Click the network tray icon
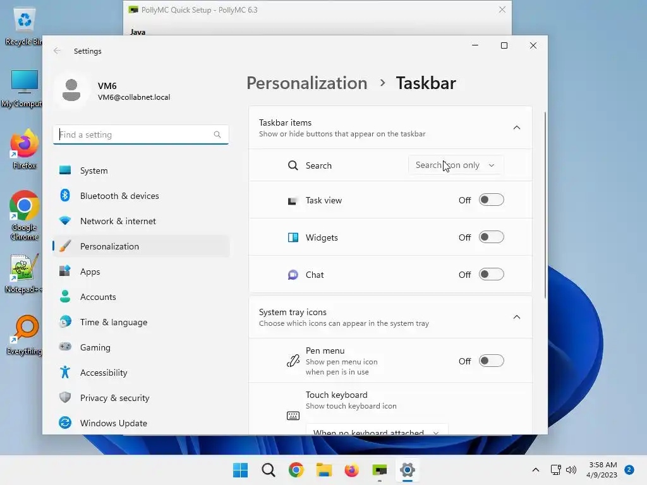Viewport: 647px width, 485px height. (556, 470)
